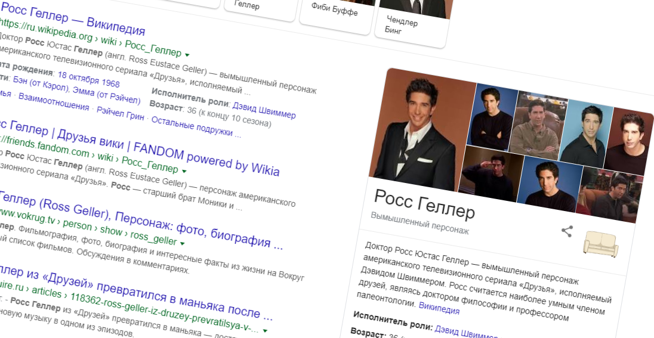Open large Ross photo in black suit

pos(421,131)
